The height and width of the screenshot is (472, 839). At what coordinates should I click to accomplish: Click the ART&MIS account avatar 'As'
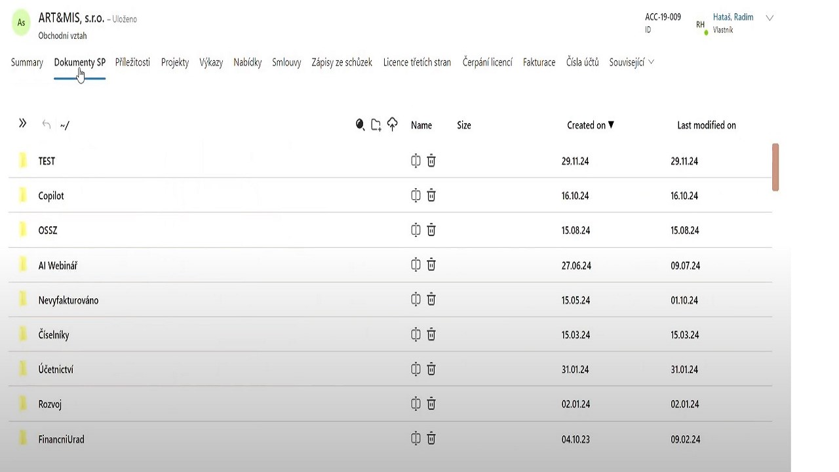pos(21,23)
